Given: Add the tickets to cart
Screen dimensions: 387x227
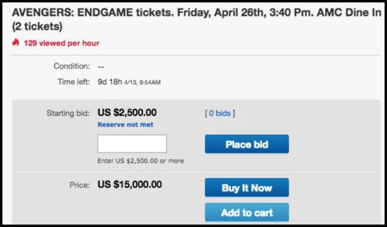Looking at the screenshot, I should click(247, 212).
